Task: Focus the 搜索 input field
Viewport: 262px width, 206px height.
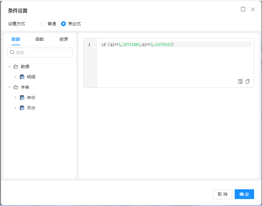Action: click(x=43, y=53)
